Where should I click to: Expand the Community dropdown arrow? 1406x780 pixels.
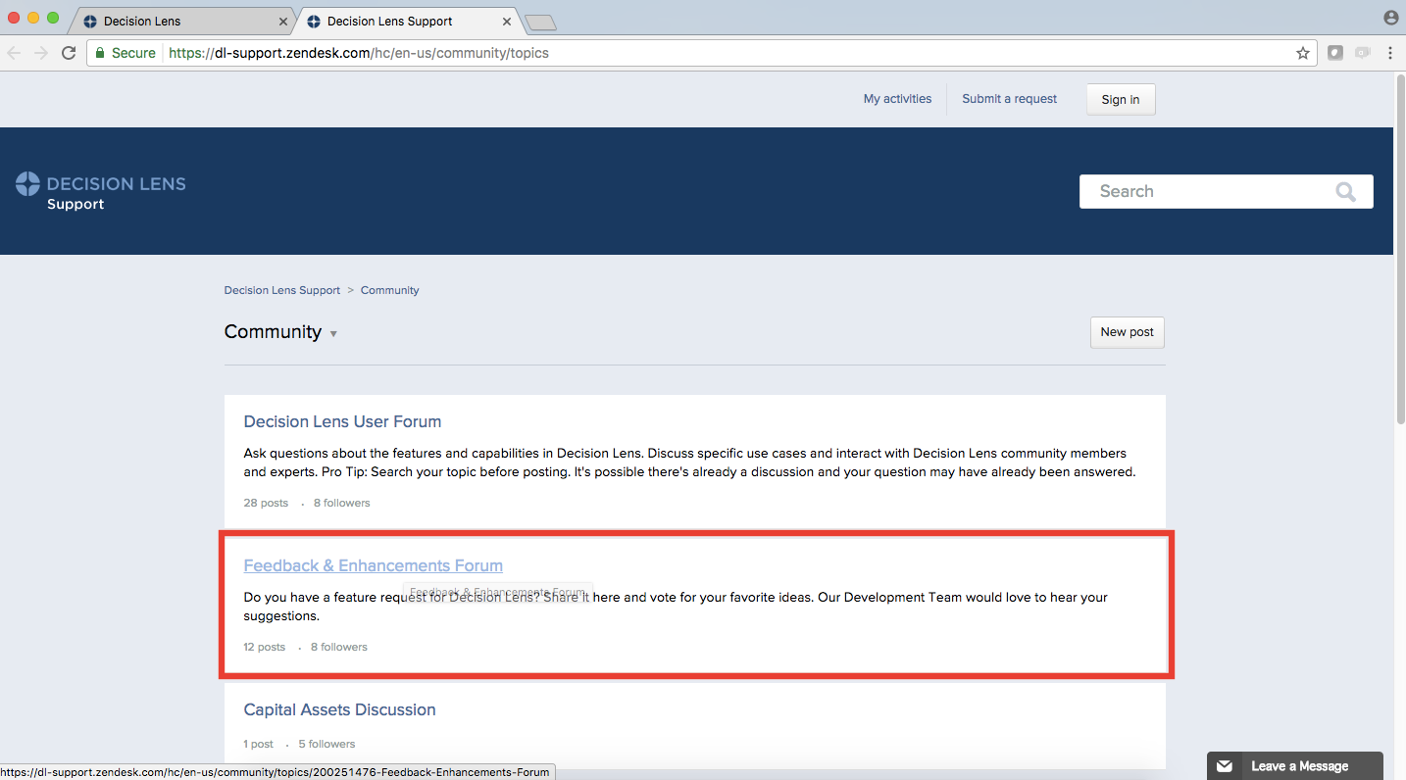click(x=333, y=334)
